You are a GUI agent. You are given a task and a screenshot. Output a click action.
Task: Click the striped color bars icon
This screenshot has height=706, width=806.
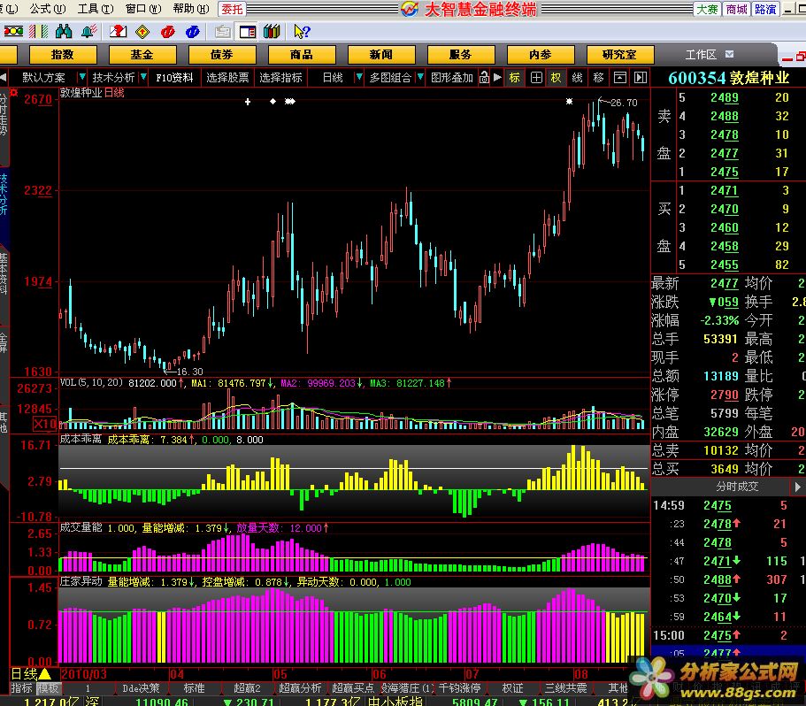coord(39,32)
